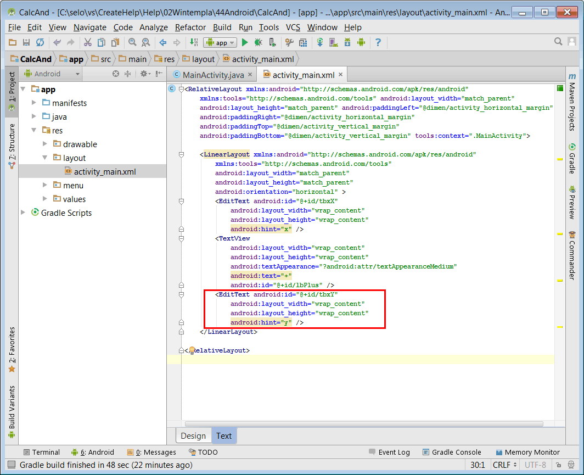Click the Open folder toolbar icon
This screenshot has height=475, width=584.
(13, 42)
